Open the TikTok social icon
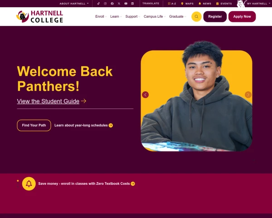Screen dimensions: 272x218 click(98, 4)
